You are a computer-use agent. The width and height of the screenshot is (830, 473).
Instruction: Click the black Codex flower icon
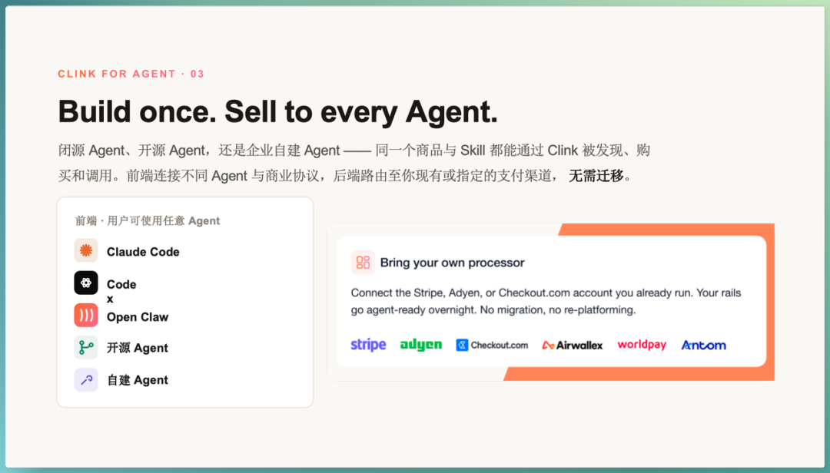[86, 283]
